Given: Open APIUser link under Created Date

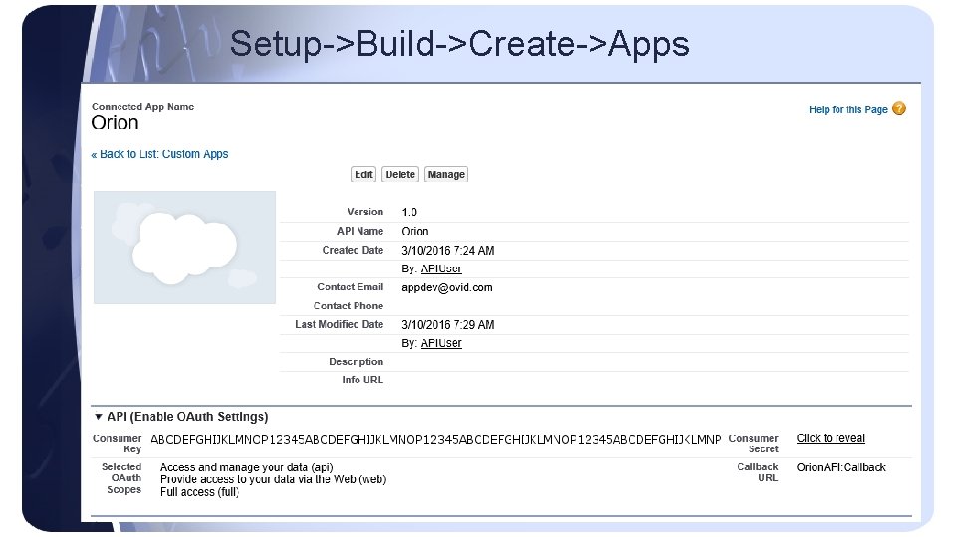Looking at the screenshot, I should [x=441, y=268].
